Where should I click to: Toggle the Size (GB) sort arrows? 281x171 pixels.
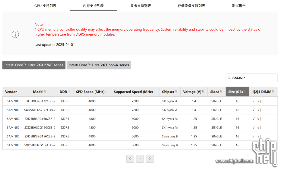[x=245, y=92]
